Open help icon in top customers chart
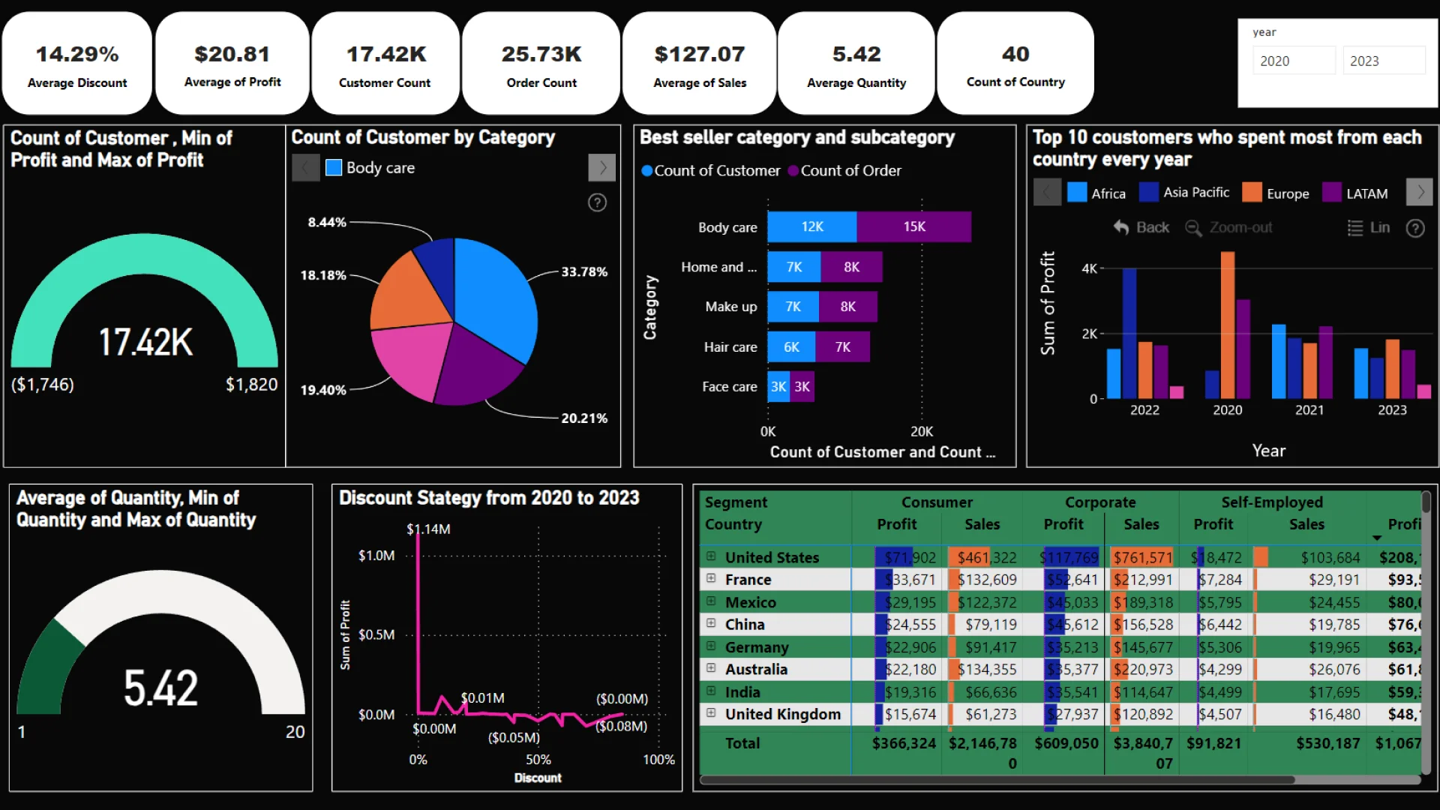This screenshot has height=810, width=1440. pos(1415,228)
